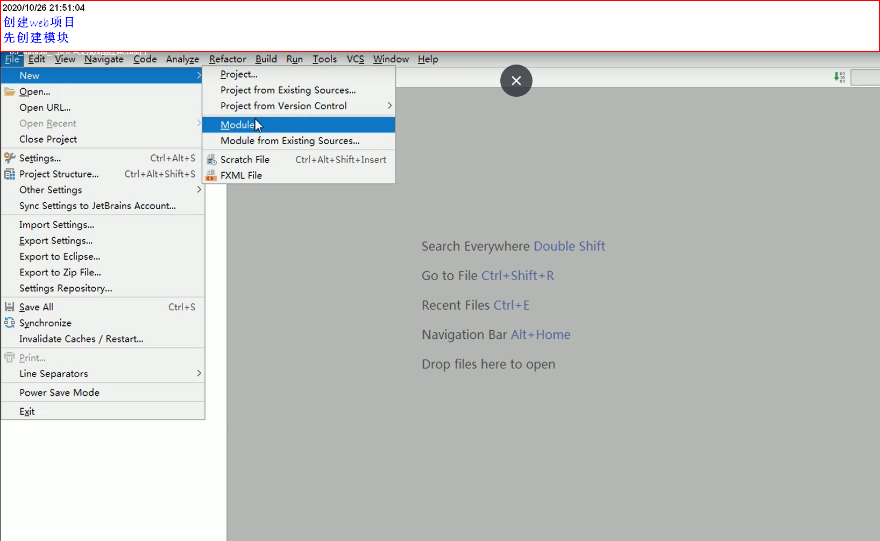Click Drop files here to open text
The image size is (880, 541).
tap(488, 365)
